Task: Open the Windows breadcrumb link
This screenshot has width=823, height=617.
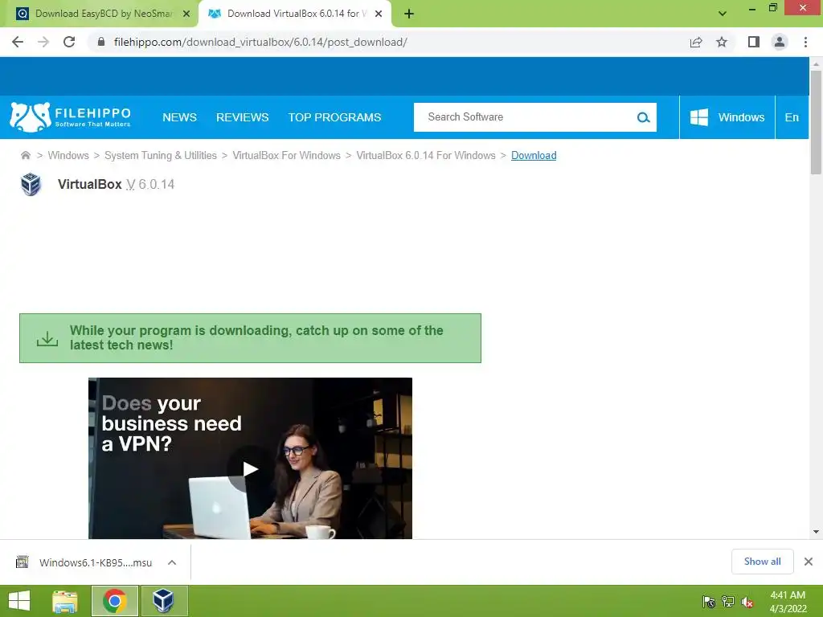Action: coord(68,155)
